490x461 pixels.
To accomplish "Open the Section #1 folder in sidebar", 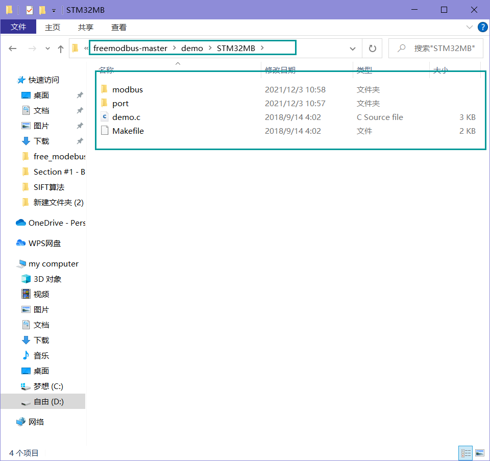I will point(59,172).
